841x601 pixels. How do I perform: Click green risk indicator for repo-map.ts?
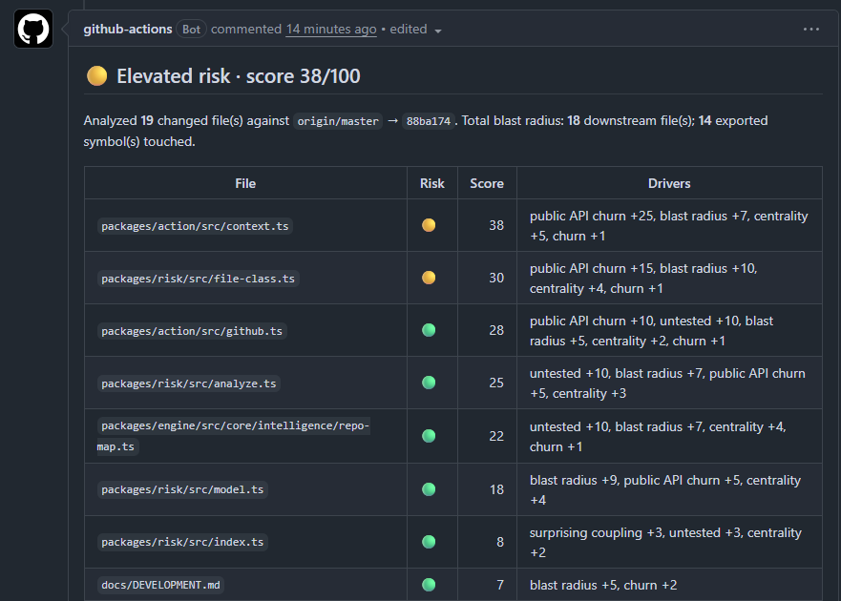tap(429, 436)
